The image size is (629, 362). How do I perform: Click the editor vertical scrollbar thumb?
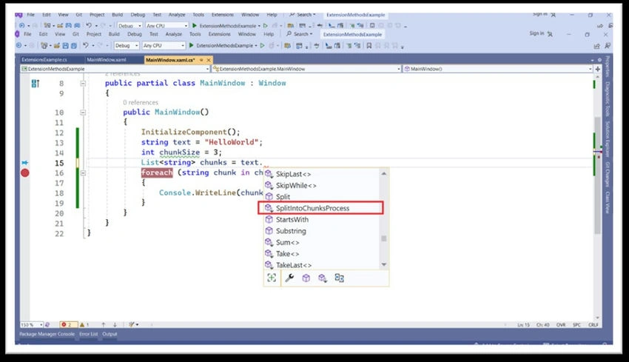pyautogui.click(x=597, y=175)
